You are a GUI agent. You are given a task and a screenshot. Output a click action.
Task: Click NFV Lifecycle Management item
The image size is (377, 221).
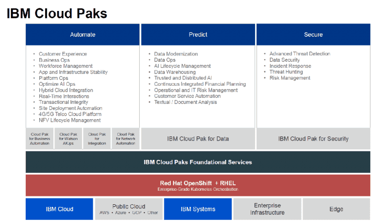(x=70, y=120)
